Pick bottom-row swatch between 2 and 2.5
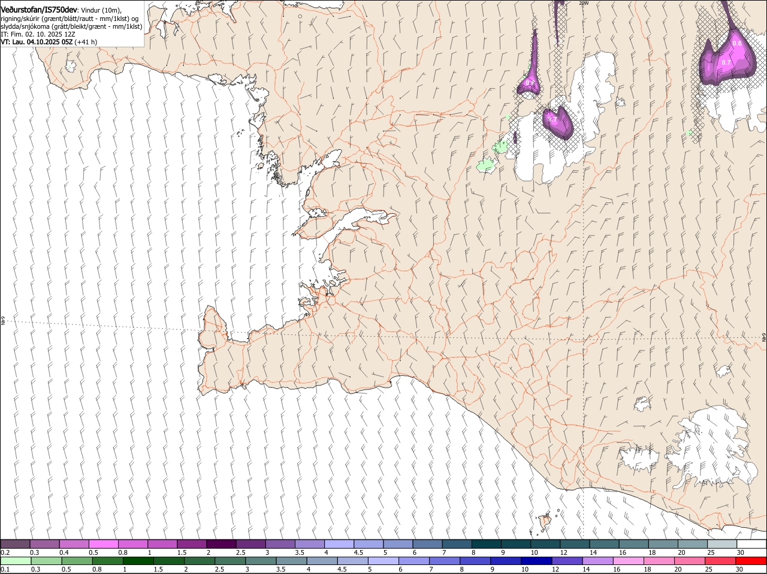767x574 pixels. pos(199,561)
